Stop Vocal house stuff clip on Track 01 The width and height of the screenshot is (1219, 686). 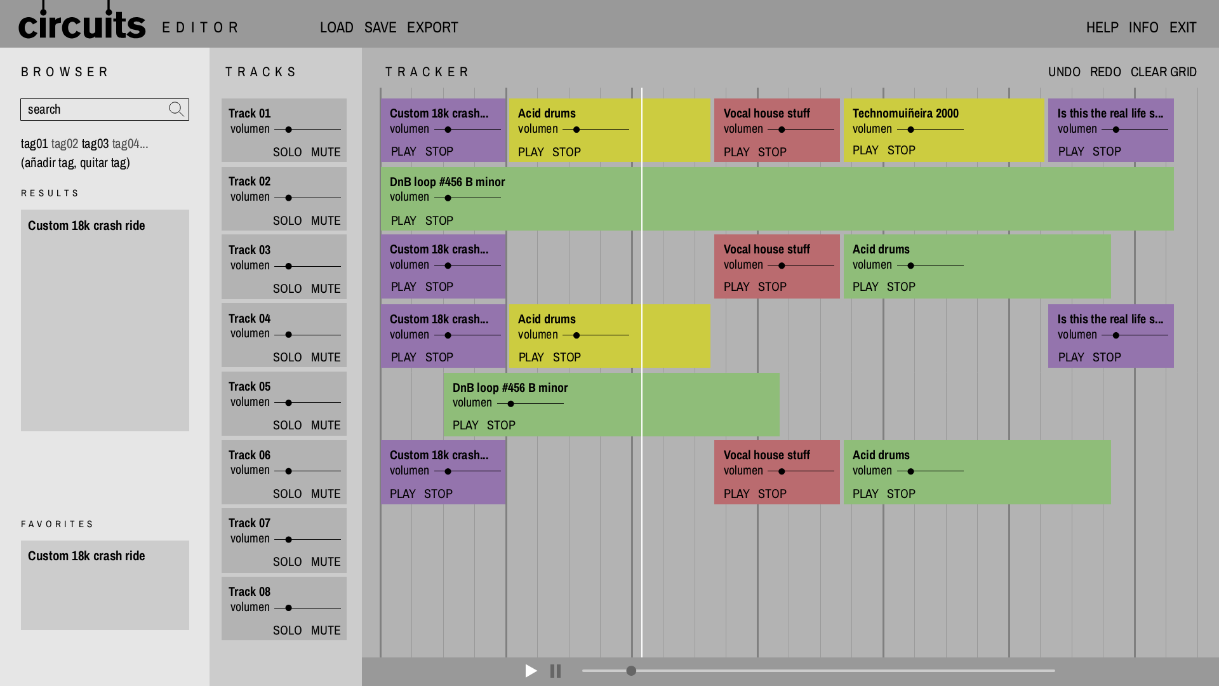tap(772, 152)
